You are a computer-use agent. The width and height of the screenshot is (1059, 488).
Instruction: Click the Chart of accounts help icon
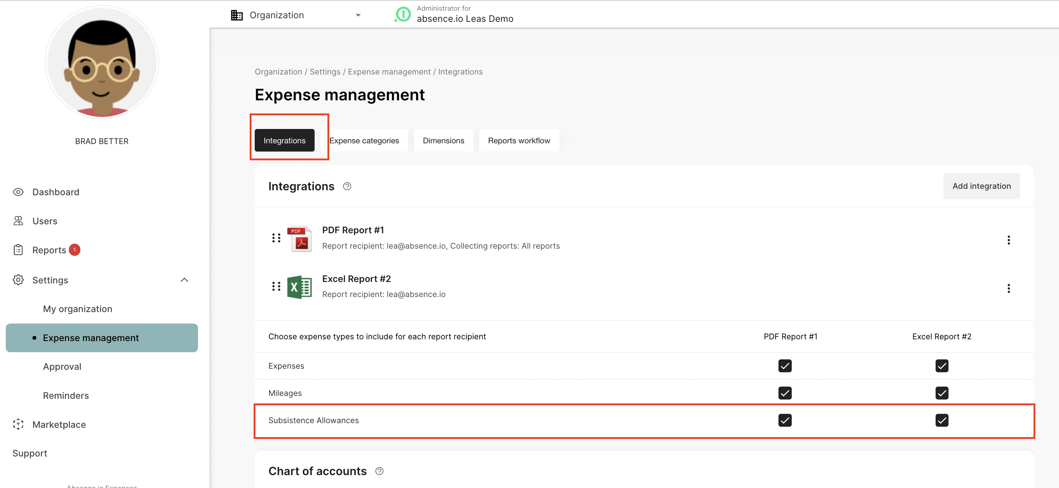[379, 471]
